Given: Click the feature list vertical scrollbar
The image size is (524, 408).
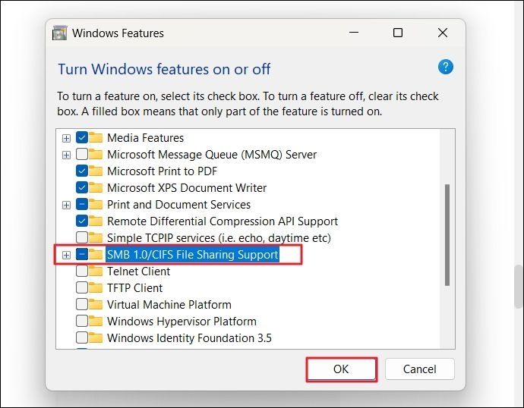Looking at the screenshot, I should pos(447,235).
